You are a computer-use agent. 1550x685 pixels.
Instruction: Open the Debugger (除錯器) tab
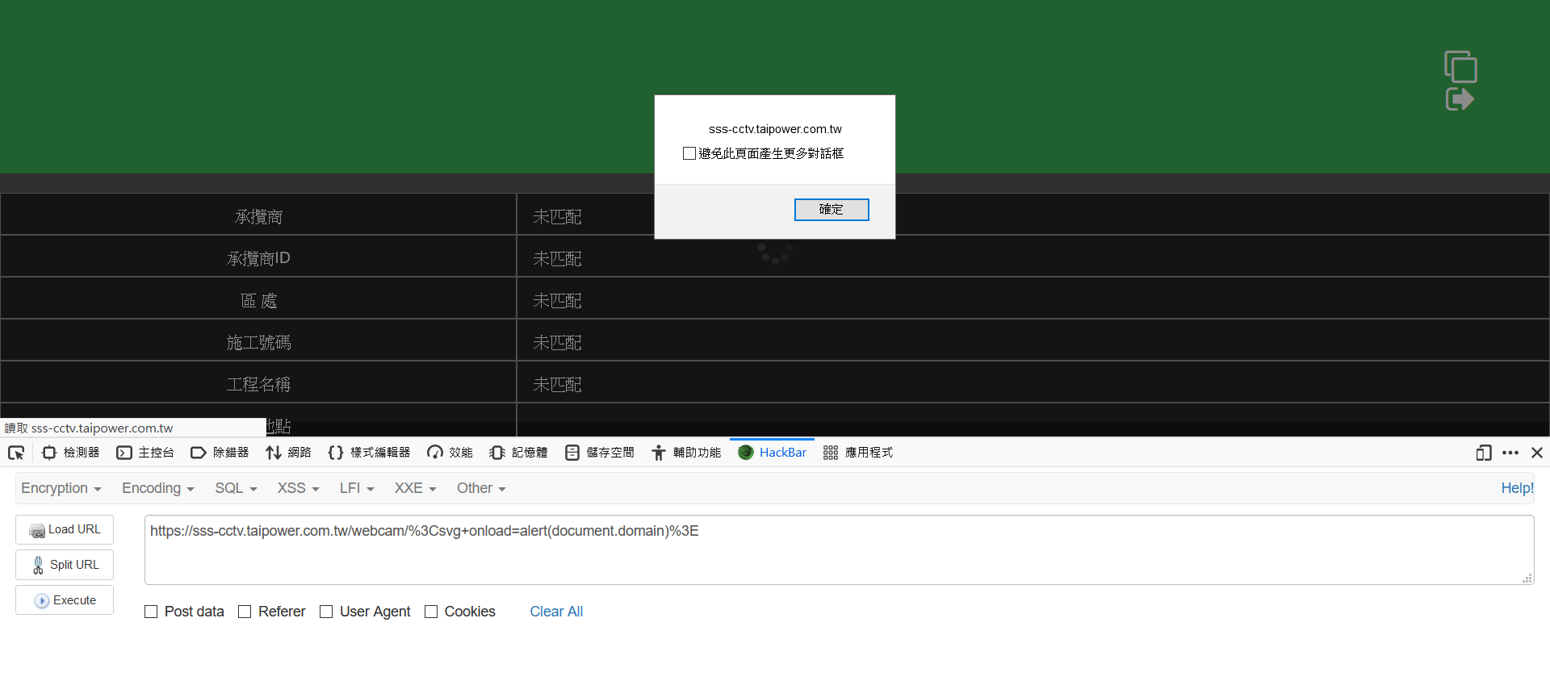tap(220, 453)
